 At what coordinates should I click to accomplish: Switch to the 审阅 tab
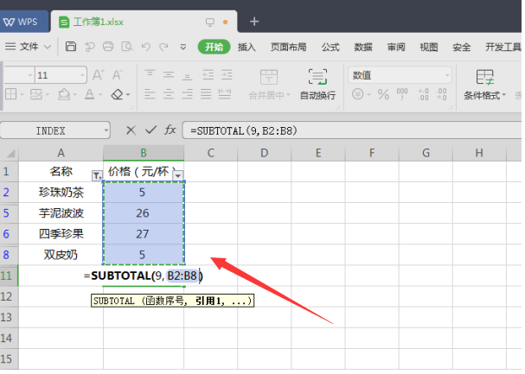pos(396,48)
